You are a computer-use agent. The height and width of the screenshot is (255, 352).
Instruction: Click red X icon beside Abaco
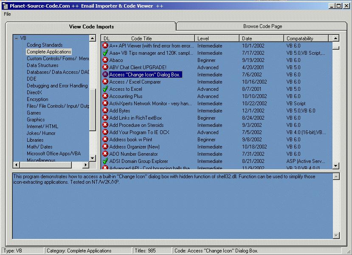105,60
